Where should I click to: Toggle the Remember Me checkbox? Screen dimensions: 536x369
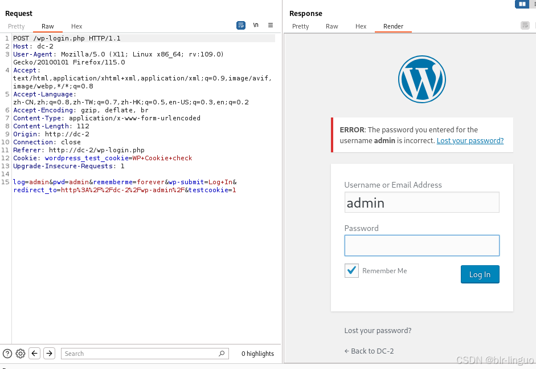(351, 270)
